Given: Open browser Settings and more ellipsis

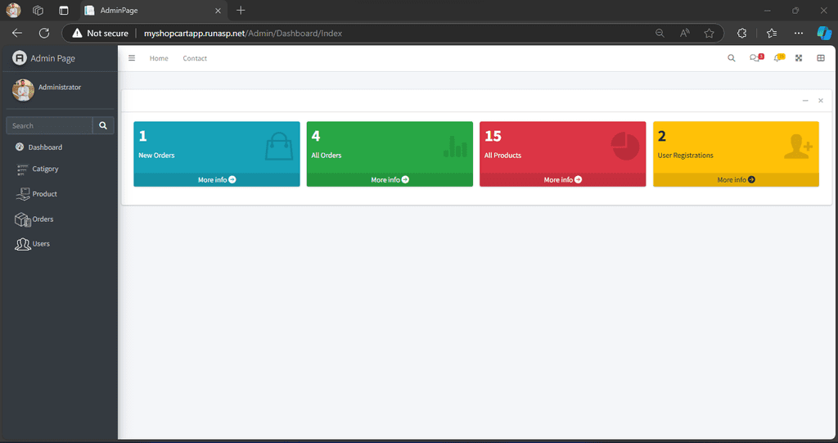Looking at the screenshot, I should point(799,34).
